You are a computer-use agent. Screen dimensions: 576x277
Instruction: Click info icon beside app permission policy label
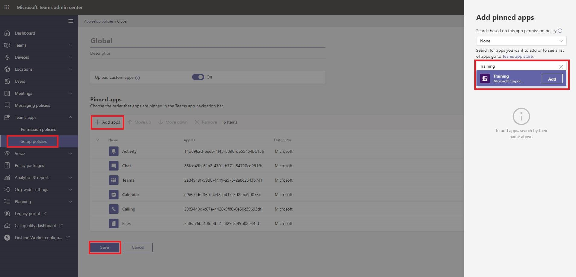(x=560, y=31)
